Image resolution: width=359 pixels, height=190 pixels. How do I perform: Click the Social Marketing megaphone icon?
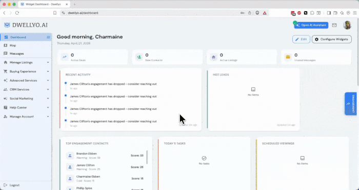pos(6,99)
